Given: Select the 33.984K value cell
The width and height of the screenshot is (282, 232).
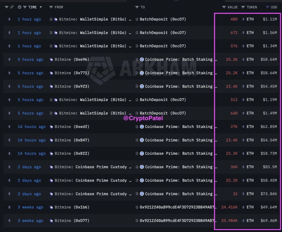Looking at the screenshot, I should (229, 221).
